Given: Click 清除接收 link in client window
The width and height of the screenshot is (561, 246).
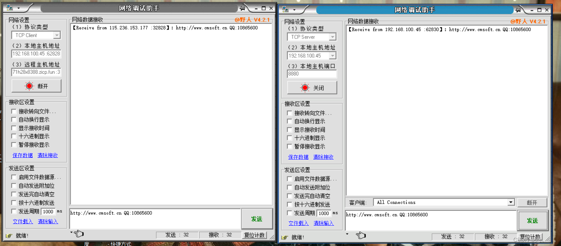Looking at the screenshot, I should pos(48,155).
